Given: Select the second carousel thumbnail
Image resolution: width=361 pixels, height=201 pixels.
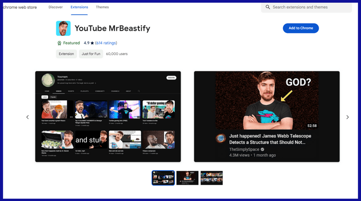Looking at the screenshot, I should click(x=187, y=178).
